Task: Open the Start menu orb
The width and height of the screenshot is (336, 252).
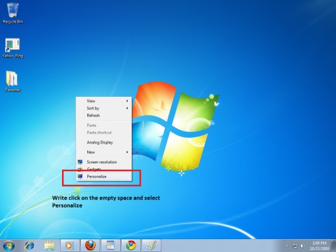Action: coord(9,246)
